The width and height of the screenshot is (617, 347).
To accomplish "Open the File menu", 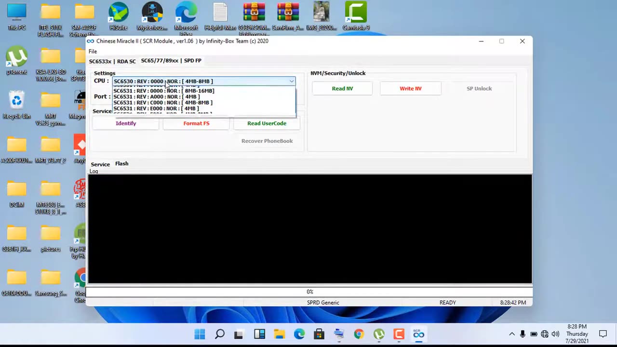I will pyautogui.click(x=93, y=52).
